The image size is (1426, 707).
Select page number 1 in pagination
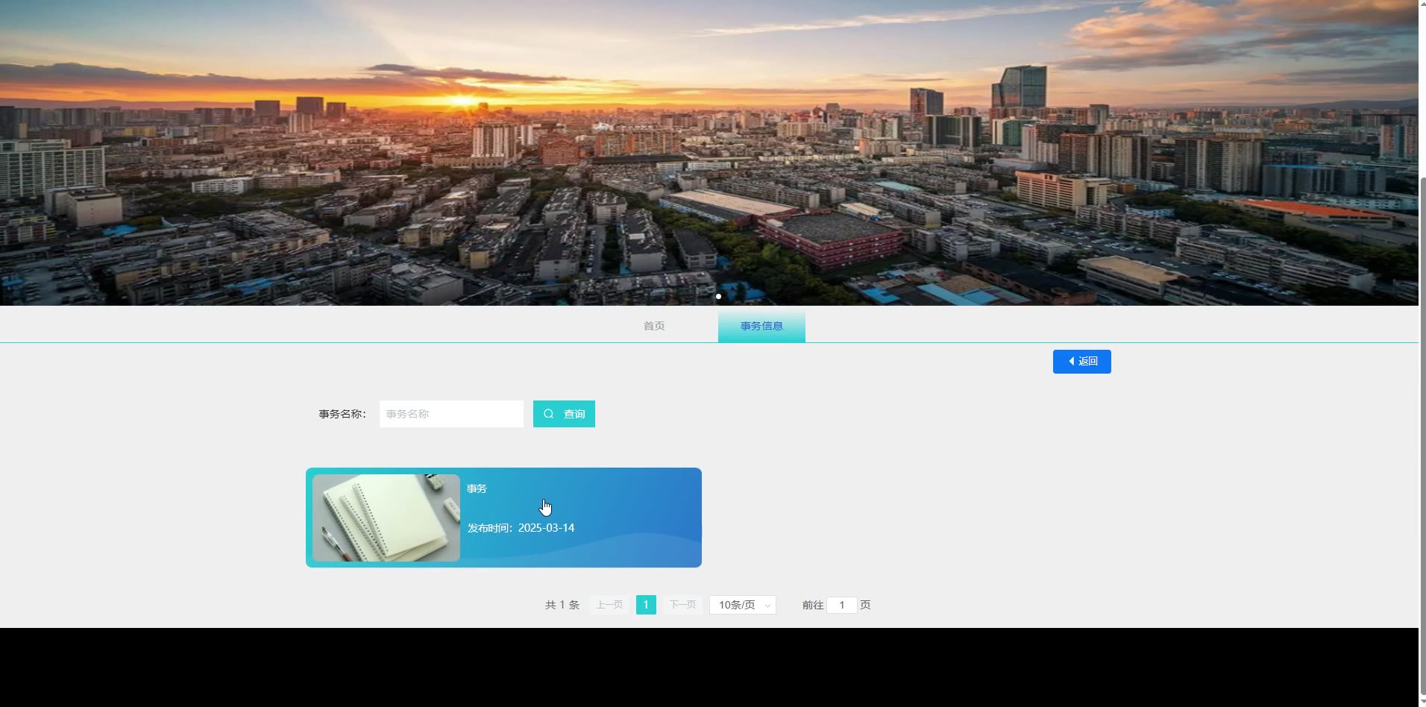tap(646, 605)
